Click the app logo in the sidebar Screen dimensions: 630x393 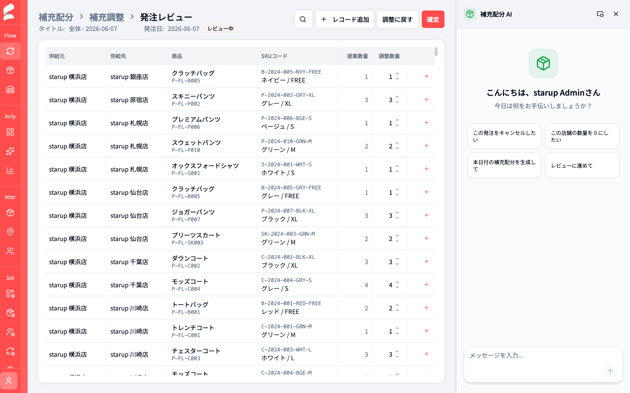(x=9, y=12)
